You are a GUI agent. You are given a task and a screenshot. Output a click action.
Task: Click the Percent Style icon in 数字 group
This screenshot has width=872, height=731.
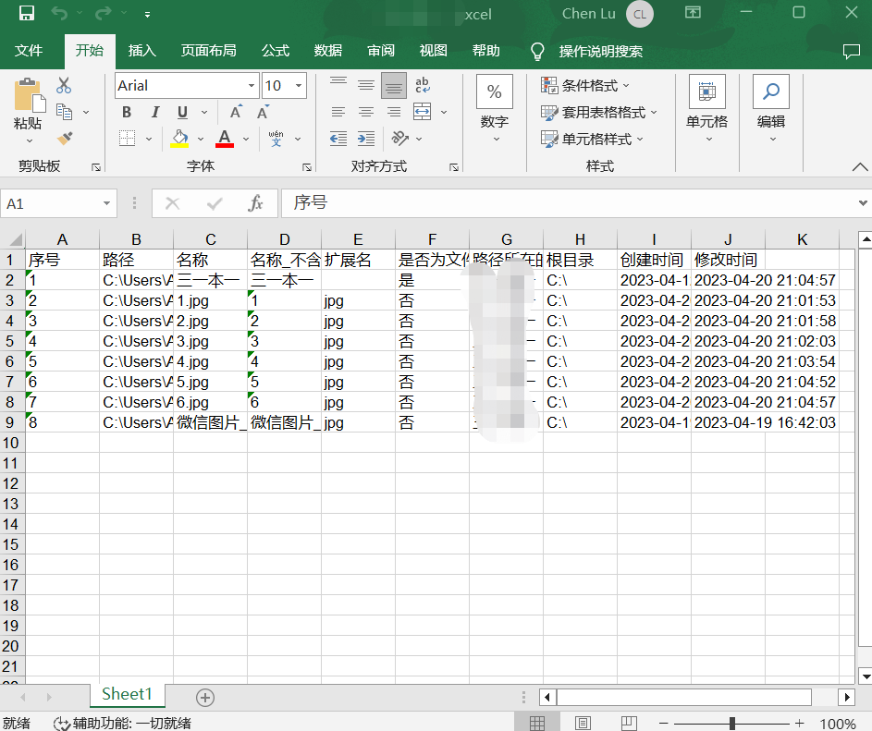tap(494, 91)
